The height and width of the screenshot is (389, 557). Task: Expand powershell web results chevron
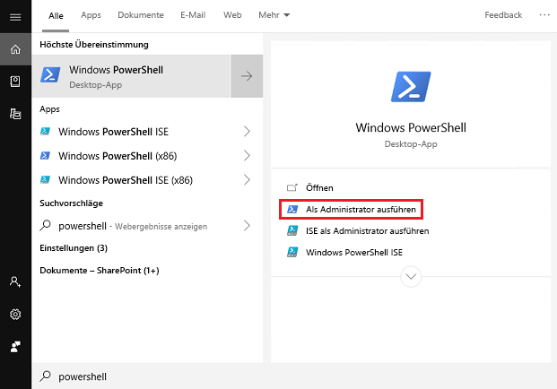point(247,225)
